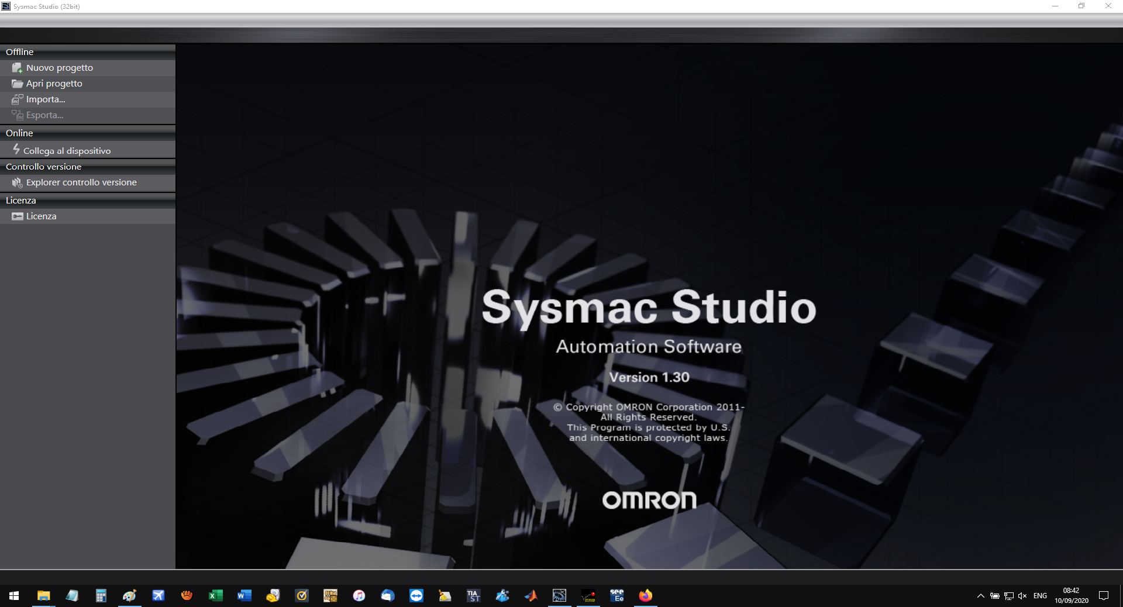
Task: Open TeamViewer from the taskbar
Action: [x=416, y=595]
